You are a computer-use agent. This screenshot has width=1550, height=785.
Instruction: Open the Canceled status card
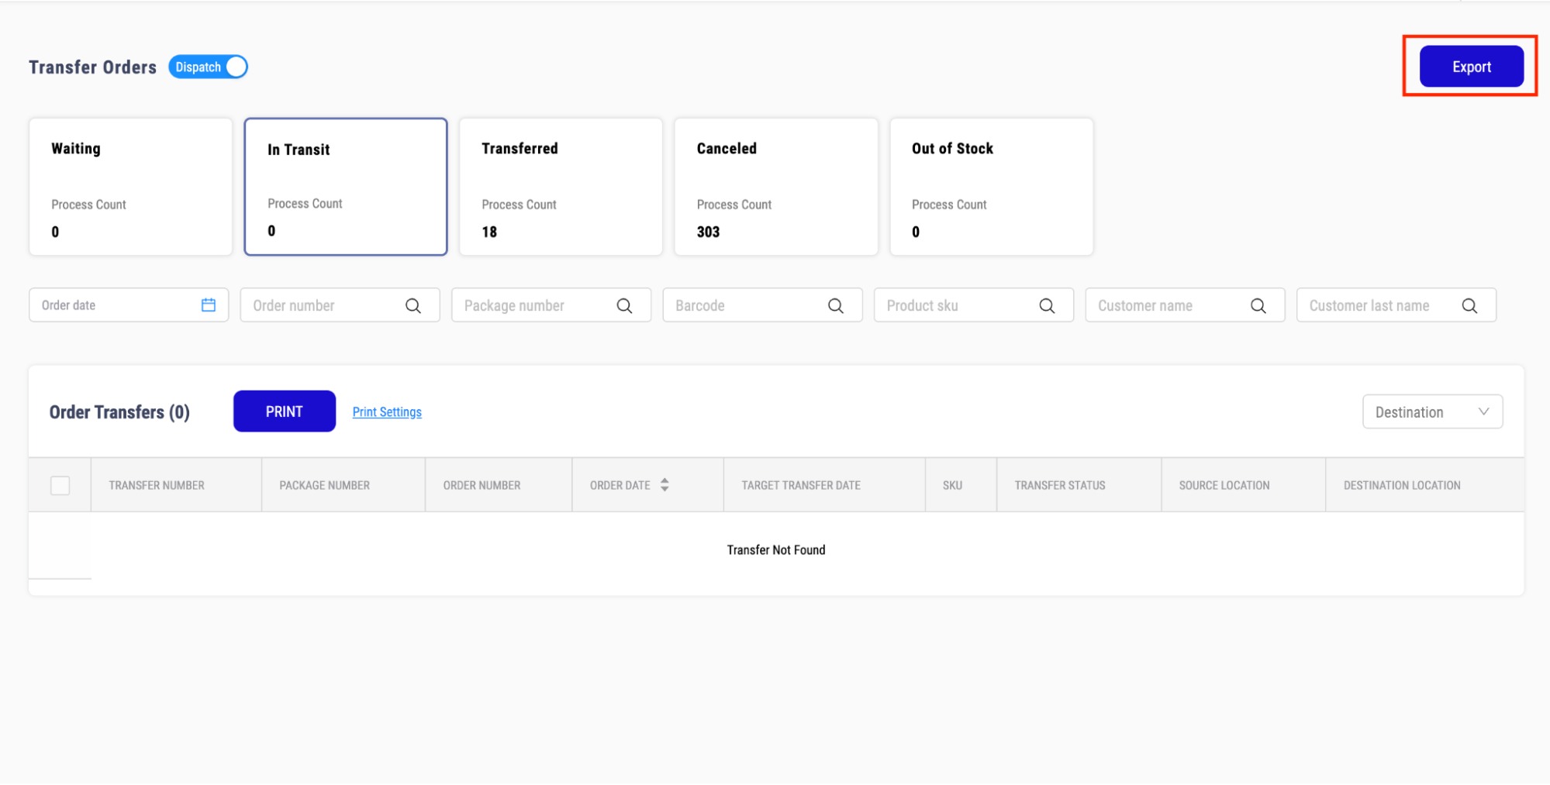(x=775, y=187)
